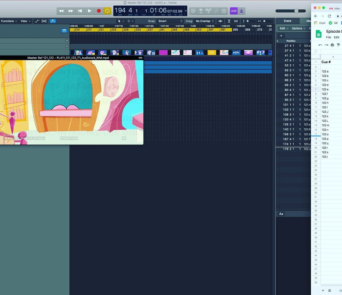Click the Chrome back arrow
Image resolution: width=342 pixels, height=295 pixels.
pyautogui.click(x=316, y=16)
